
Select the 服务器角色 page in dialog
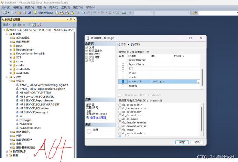click(x=96, y=51)
